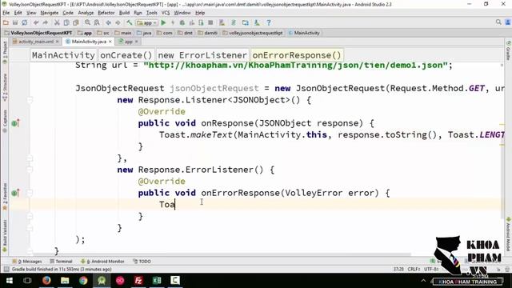Click the Debug app bug icon
Viewport: 512px width, 288px height.
pyautogui.click(x=182, y=22)
